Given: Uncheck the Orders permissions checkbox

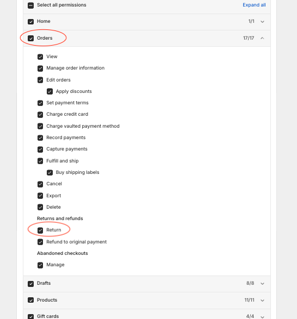Looking at the screenshot, I should pos(31,38).
